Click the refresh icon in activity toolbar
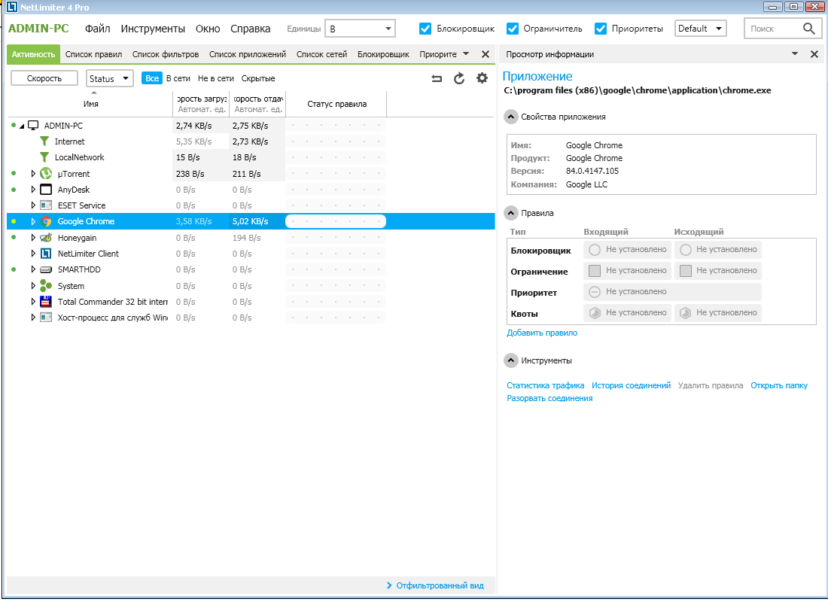The image size is (828, 602). point(459,79)
